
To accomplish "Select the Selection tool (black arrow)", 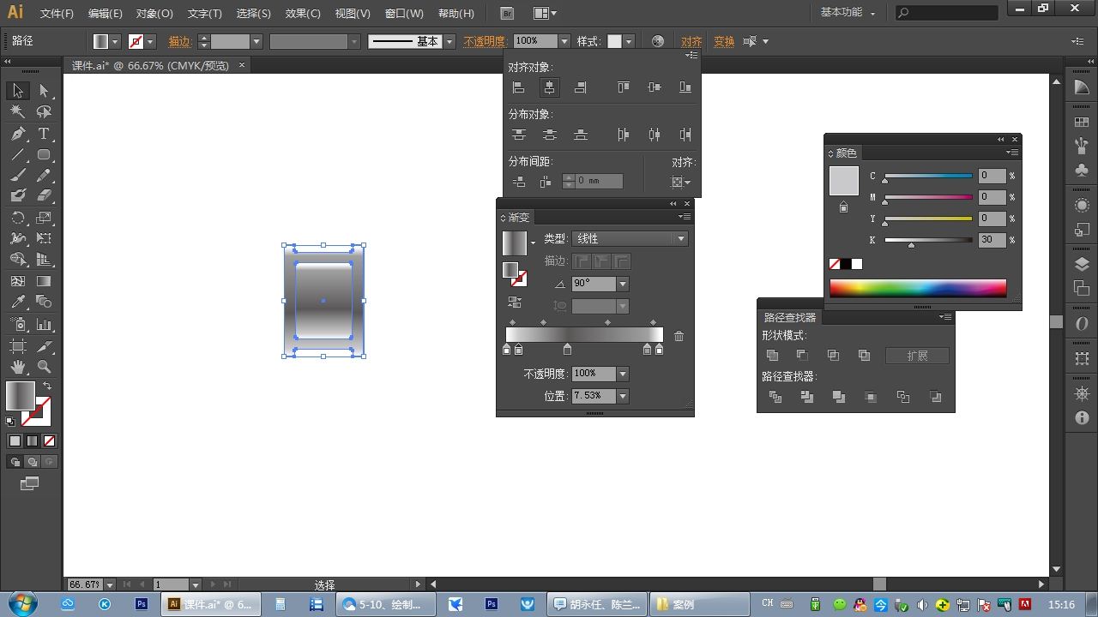I will (18, 91).
